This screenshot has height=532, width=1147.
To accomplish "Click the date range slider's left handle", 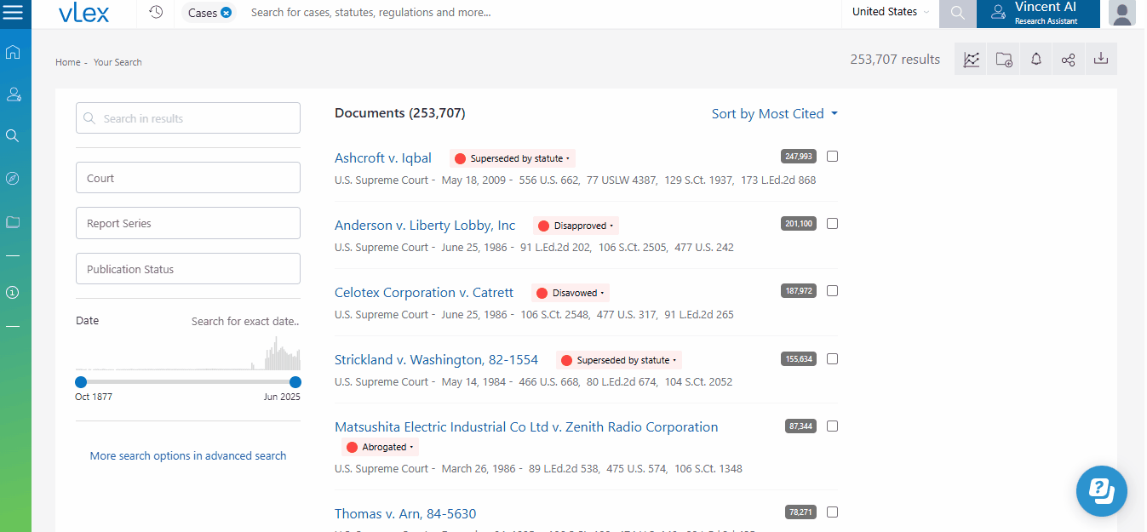I will click(81, 382).
